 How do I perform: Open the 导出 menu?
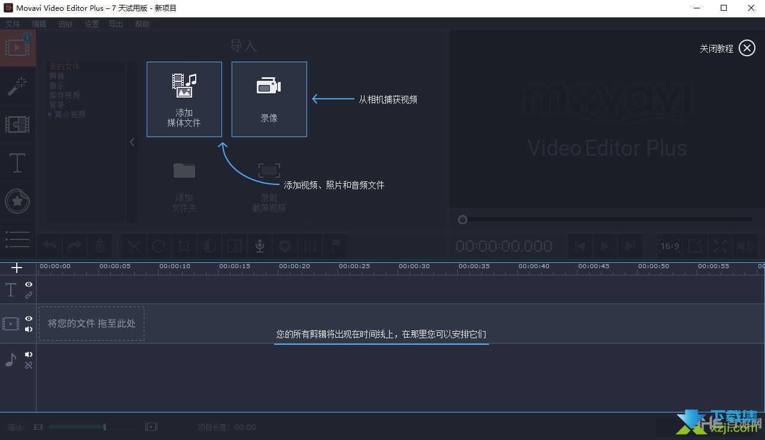point(116,24)
